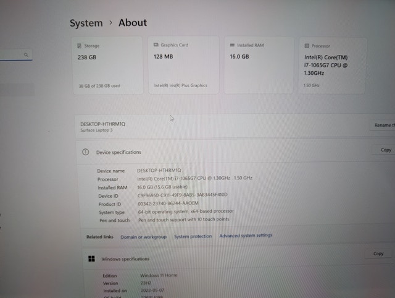Select the Surface Laptop 3 model text
The width and height of the screenshot is (395, 298).
[96, 130]
